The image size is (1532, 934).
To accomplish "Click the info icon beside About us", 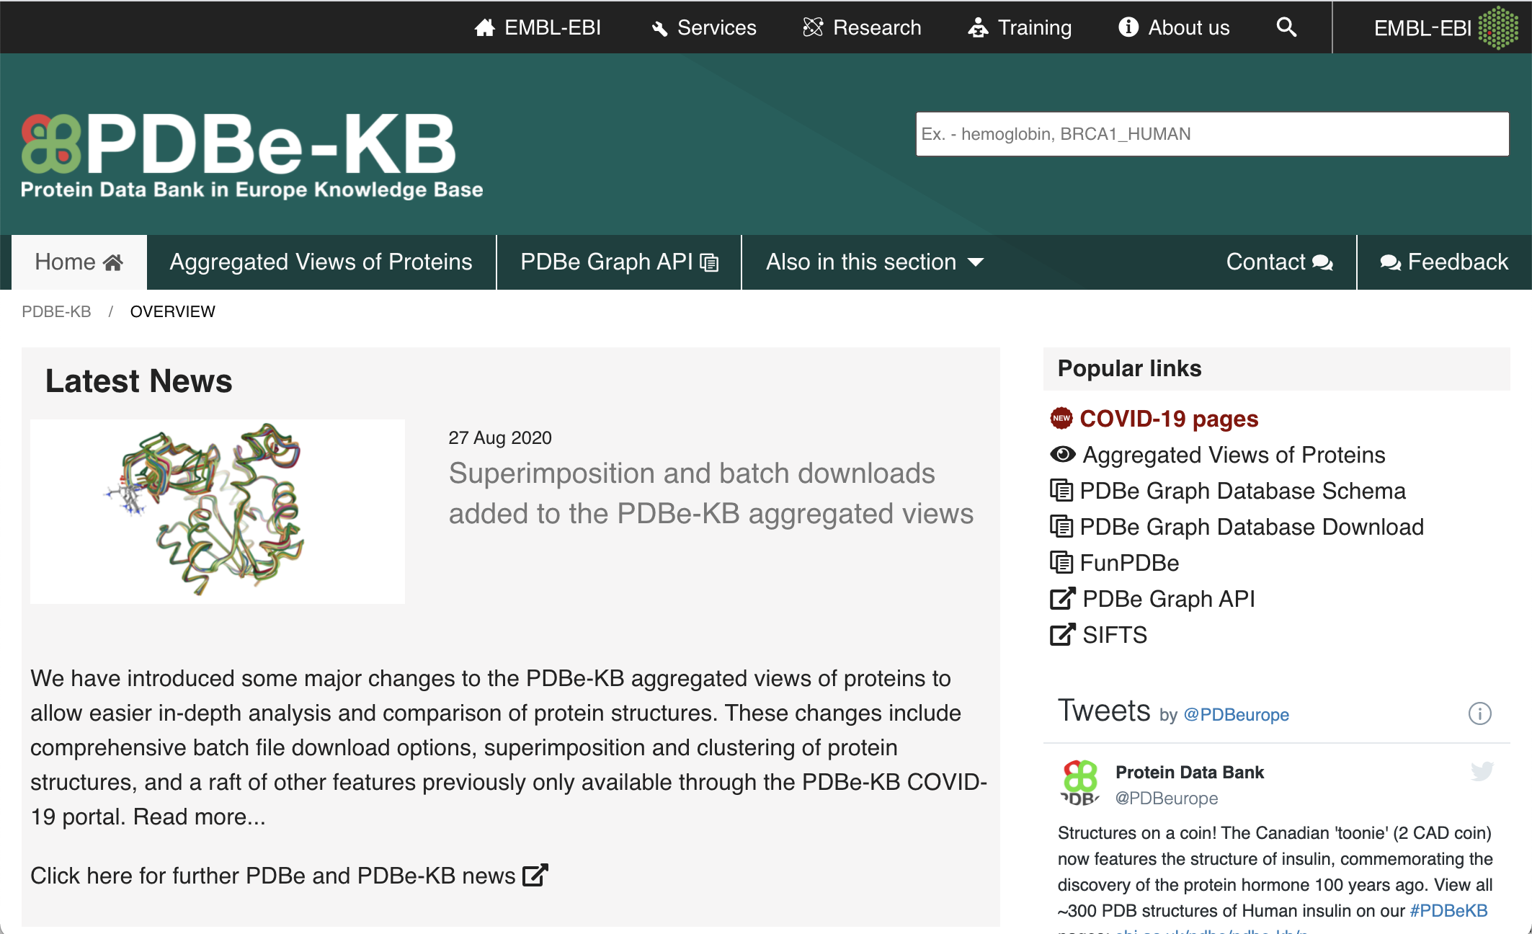I will [x=1128, y=27].
